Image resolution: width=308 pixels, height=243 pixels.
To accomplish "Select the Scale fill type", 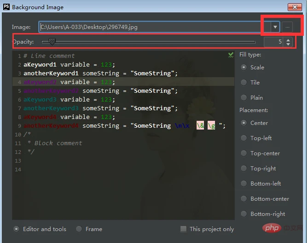I will pos(244,67).
